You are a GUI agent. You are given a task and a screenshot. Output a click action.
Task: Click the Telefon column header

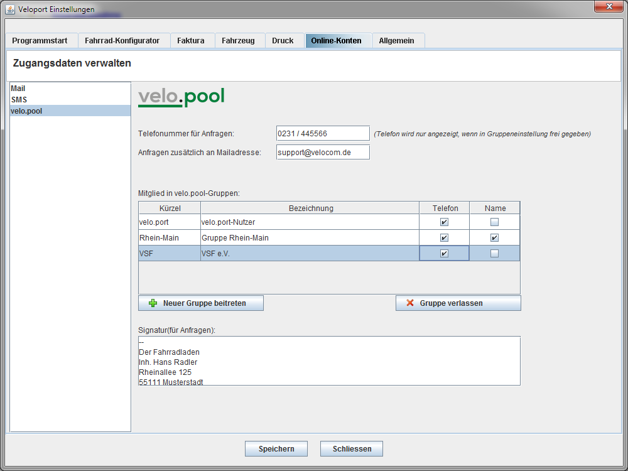coord(445,208)
